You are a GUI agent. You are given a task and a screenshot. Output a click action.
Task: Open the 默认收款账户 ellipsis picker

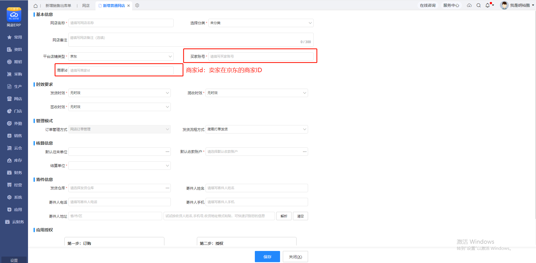point(305,152)
